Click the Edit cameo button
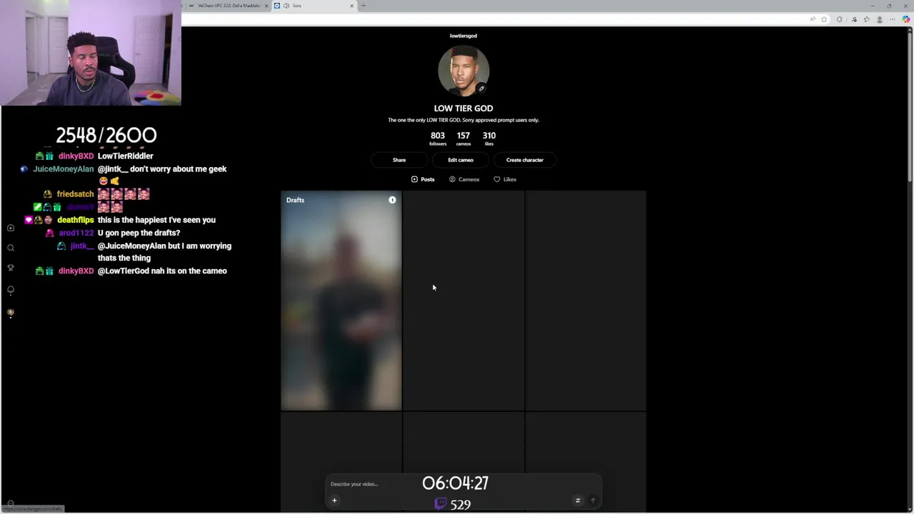This screenshot has width=914, height=514. point(461,160)
